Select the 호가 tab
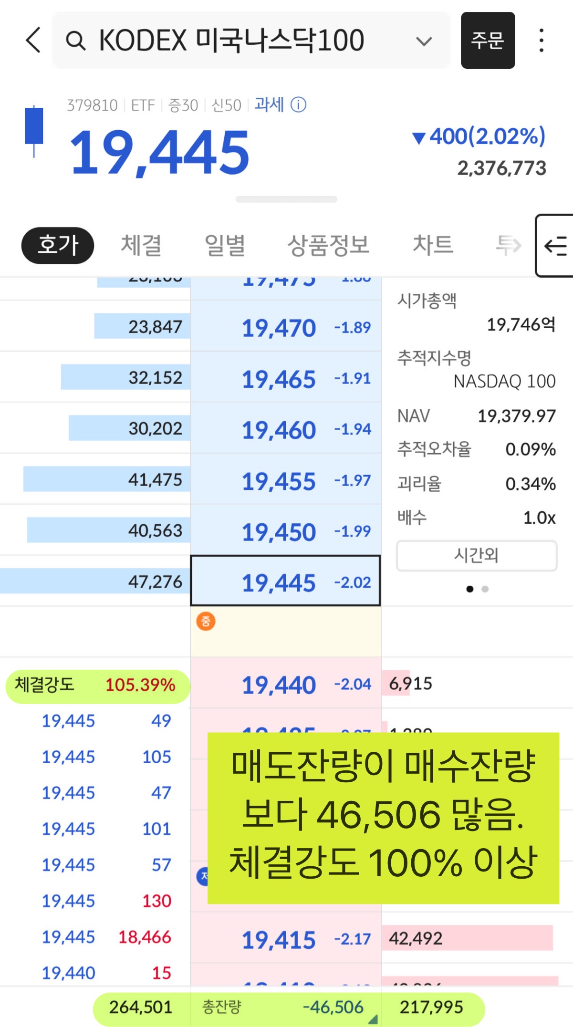The height and width of the screenshot is (1027, 573). 57,245
